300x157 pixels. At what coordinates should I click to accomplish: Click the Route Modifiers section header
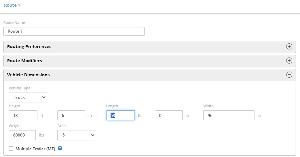click(x=25, y=61)
